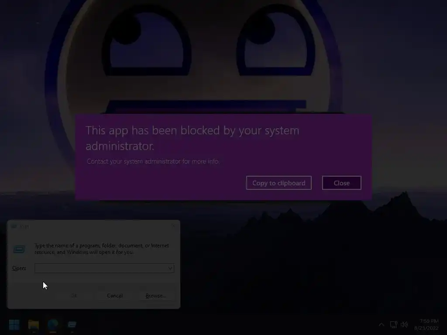Click the OK button in Run dialog
This screenshot has height=335, width=447.
point(74,296)
